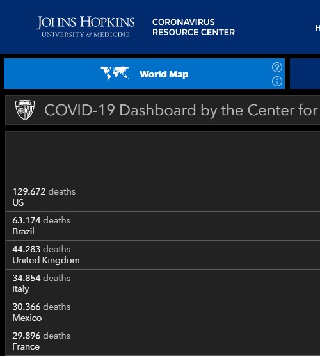Viewport: 320px width, 356px height.
Task: Click the question mark help icon
Action: 277,67
